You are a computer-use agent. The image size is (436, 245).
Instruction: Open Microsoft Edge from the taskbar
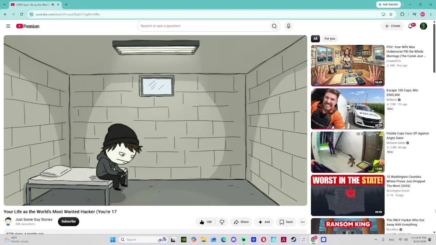point(223,240)
